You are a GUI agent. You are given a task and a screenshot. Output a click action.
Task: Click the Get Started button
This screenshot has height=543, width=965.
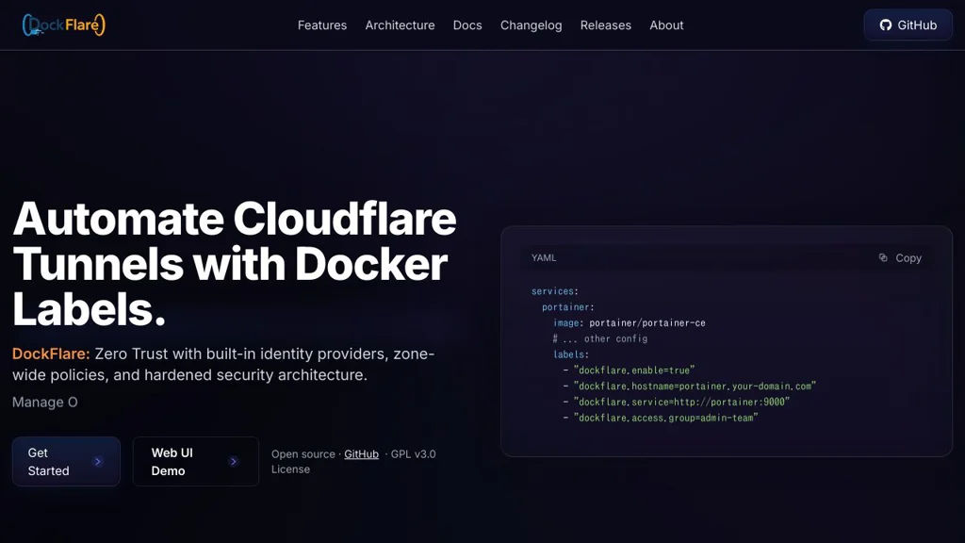pyautogui.click(x=66, y=461)
